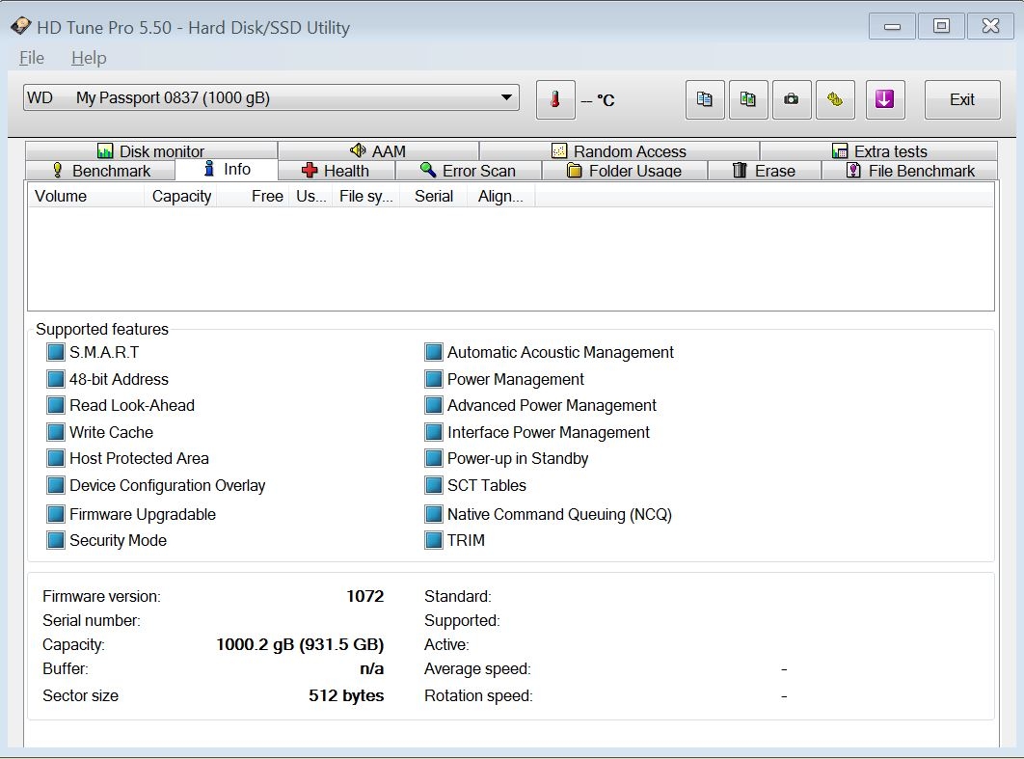
Task: Click capacity value 1000.2 gB (931.5 GB)
Action: [300, 644]
